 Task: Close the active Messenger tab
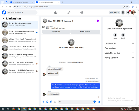pyautogui.click(x=59, y=2)
